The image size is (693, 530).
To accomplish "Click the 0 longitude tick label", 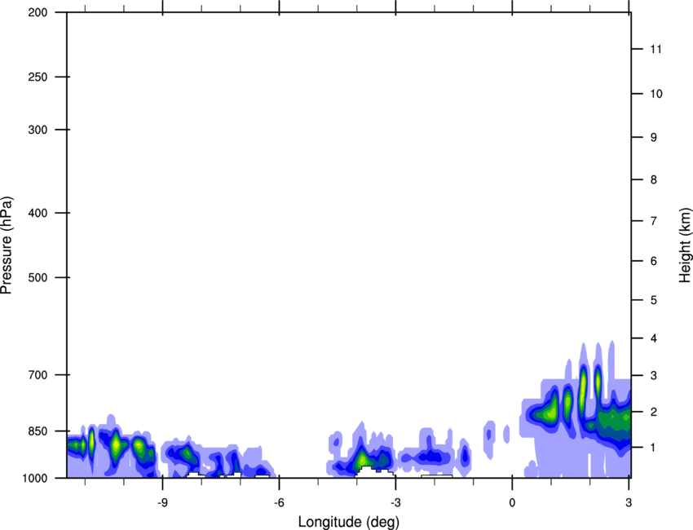I will coord(512,503).
